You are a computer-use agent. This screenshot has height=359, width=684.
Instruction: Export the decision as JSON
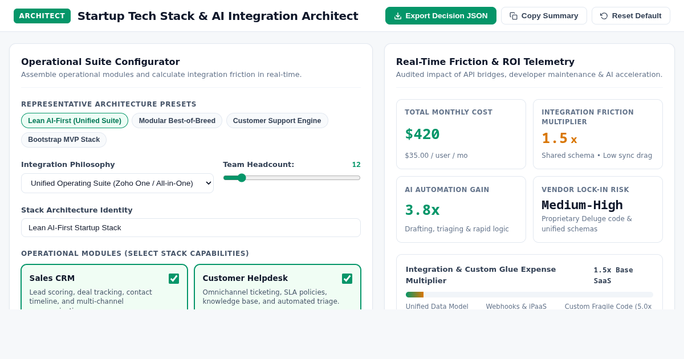(441, 16)
